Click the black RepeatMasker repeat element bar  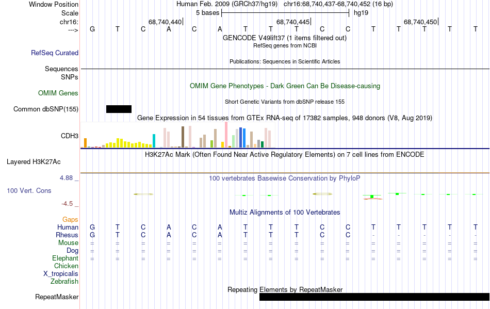point(374,297)
